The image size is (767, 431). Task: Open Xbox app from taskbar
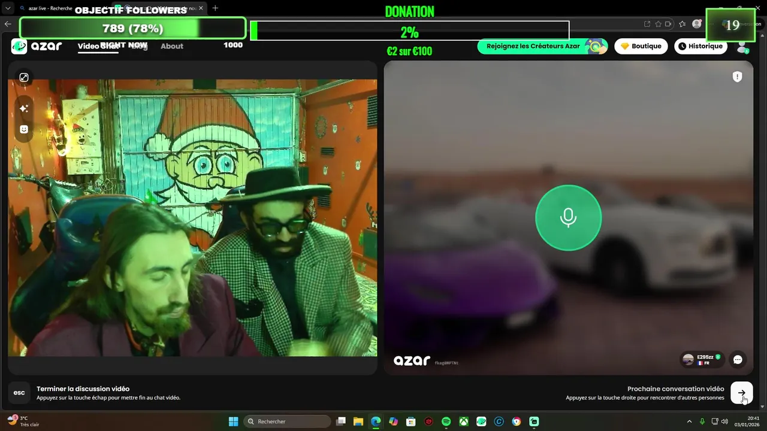[464, 421]
